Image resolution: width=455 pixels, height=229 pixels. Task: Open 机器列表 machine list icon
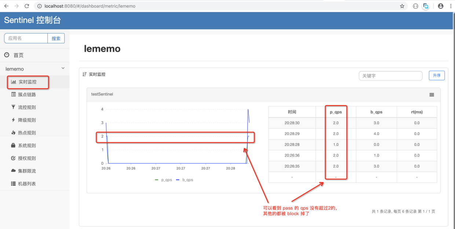(13, 183)
